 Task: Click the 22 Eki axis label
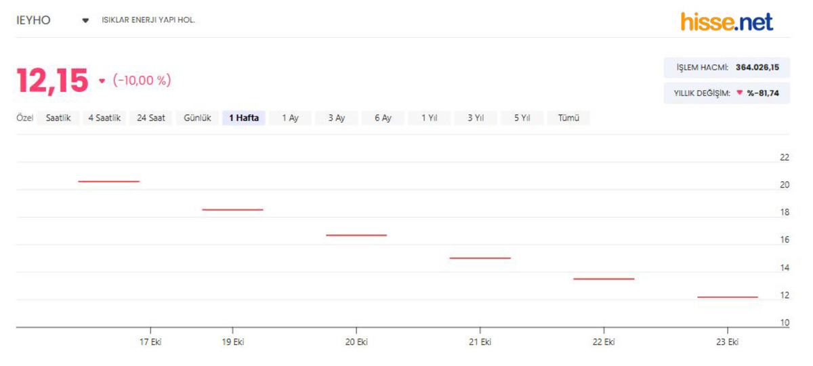point(604,342)
